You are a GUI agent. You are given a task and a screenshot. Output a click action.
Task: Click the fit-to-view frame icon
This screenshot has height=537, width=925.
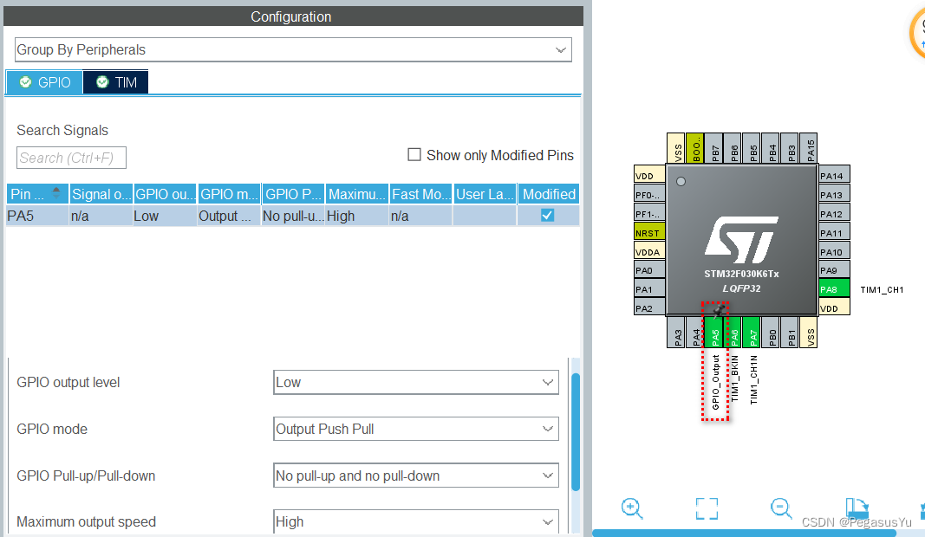[x=707, y=508]
